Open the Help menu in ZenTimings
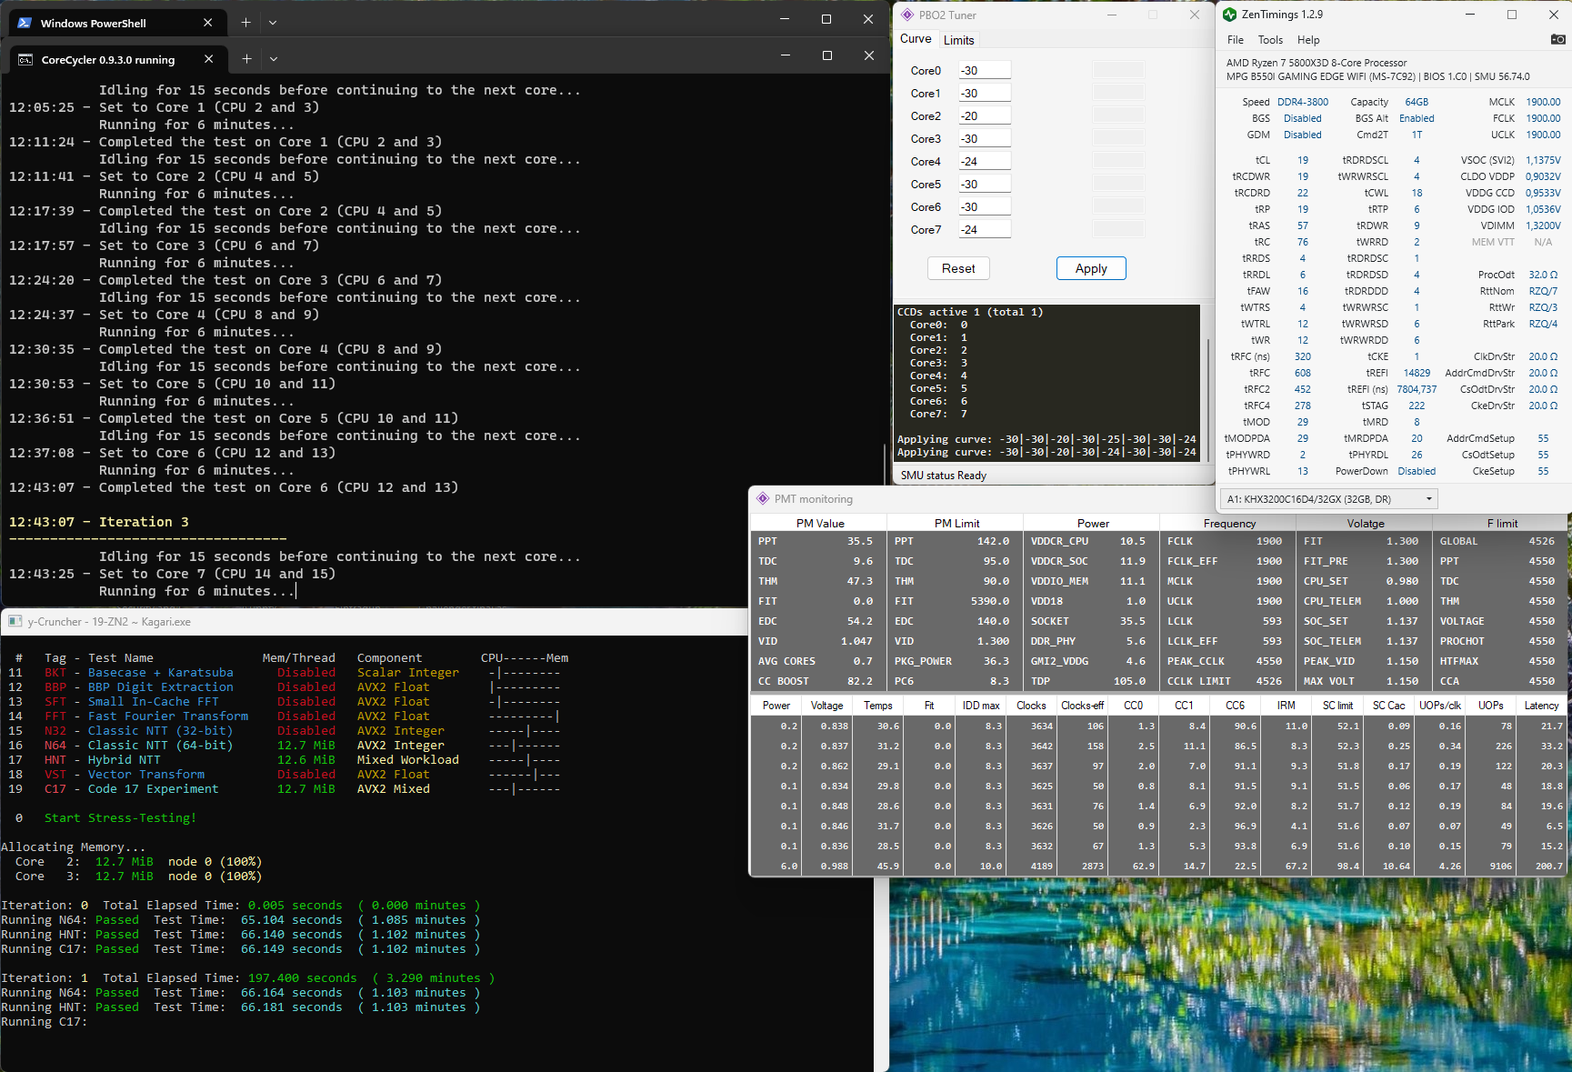 pos(1308,40)
